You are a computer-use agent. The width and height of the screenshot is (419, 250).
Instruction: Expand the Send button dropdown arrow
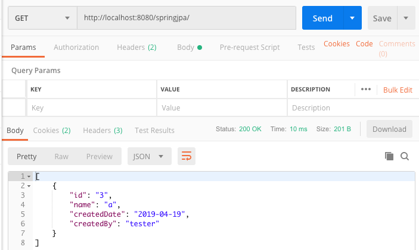(352, 18)
